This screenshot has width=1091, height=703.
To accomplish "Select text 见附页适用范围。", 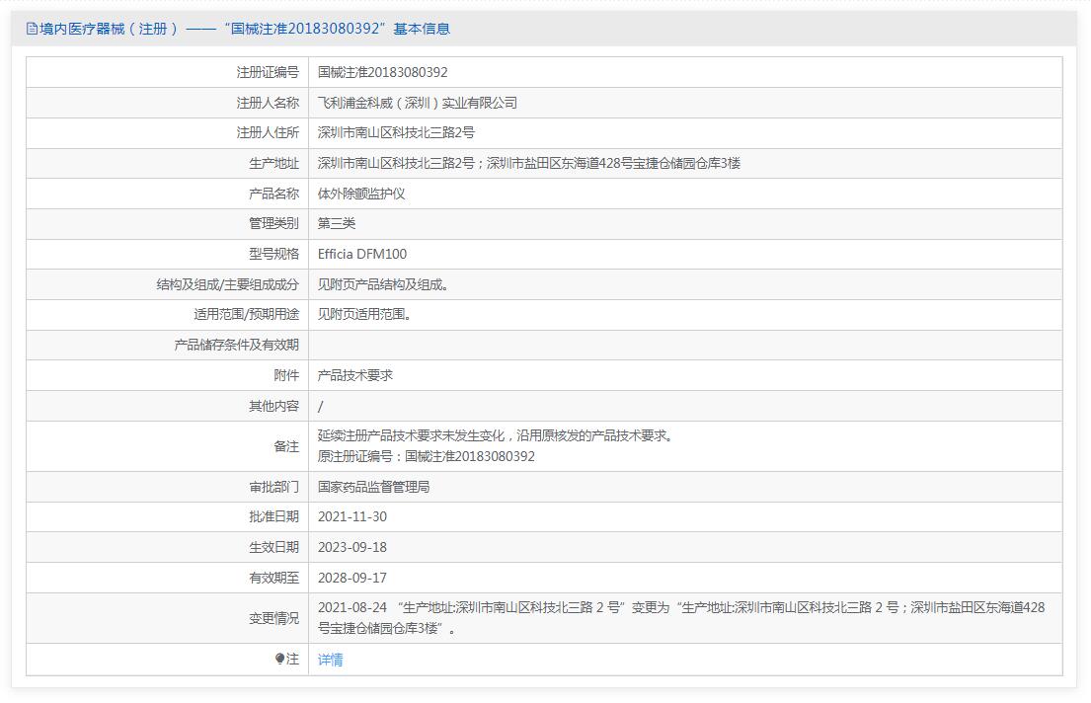I will 364,314.
